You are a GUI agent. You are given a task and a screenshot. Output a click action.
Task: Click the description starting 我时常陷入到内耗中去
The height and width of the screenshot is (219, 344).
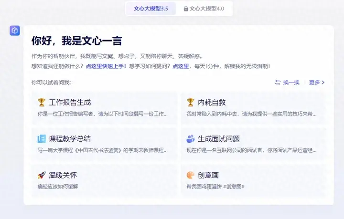coord(252,114)
